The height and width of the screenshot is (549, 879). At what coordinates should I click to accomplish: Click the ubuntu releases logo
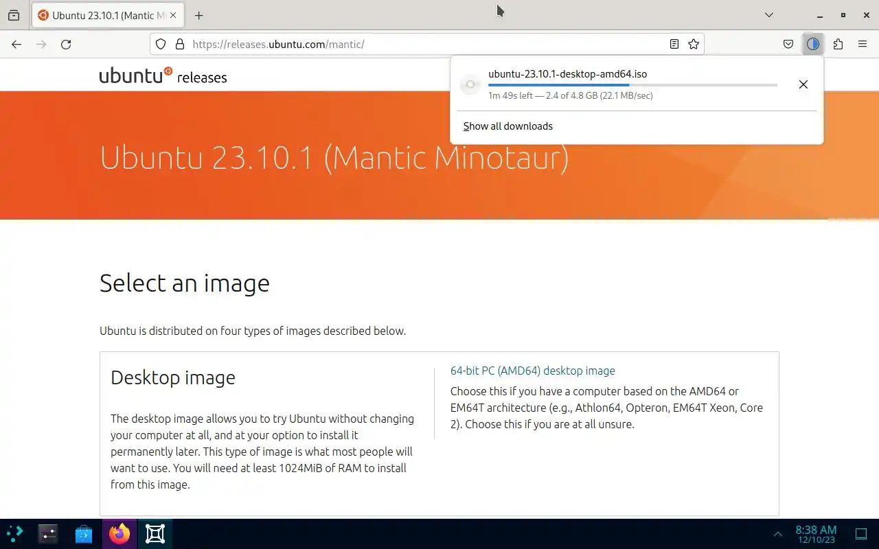(163, 75)
